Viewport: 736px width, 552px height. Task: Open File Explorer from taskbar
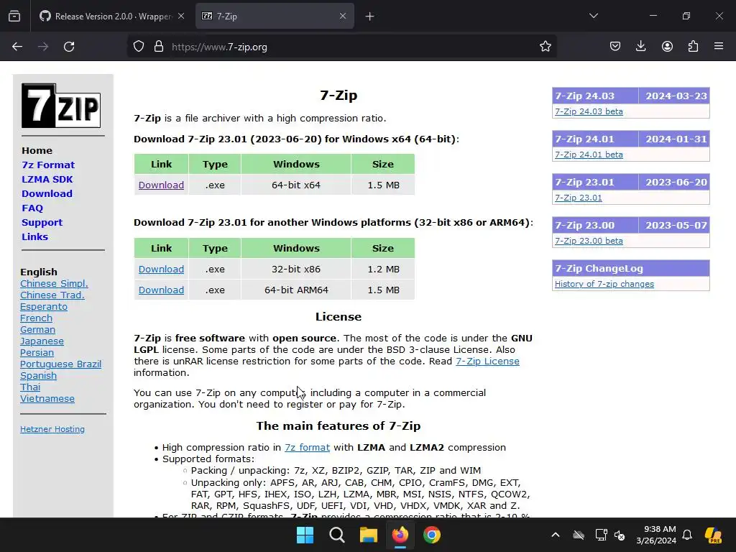(369, 535)
